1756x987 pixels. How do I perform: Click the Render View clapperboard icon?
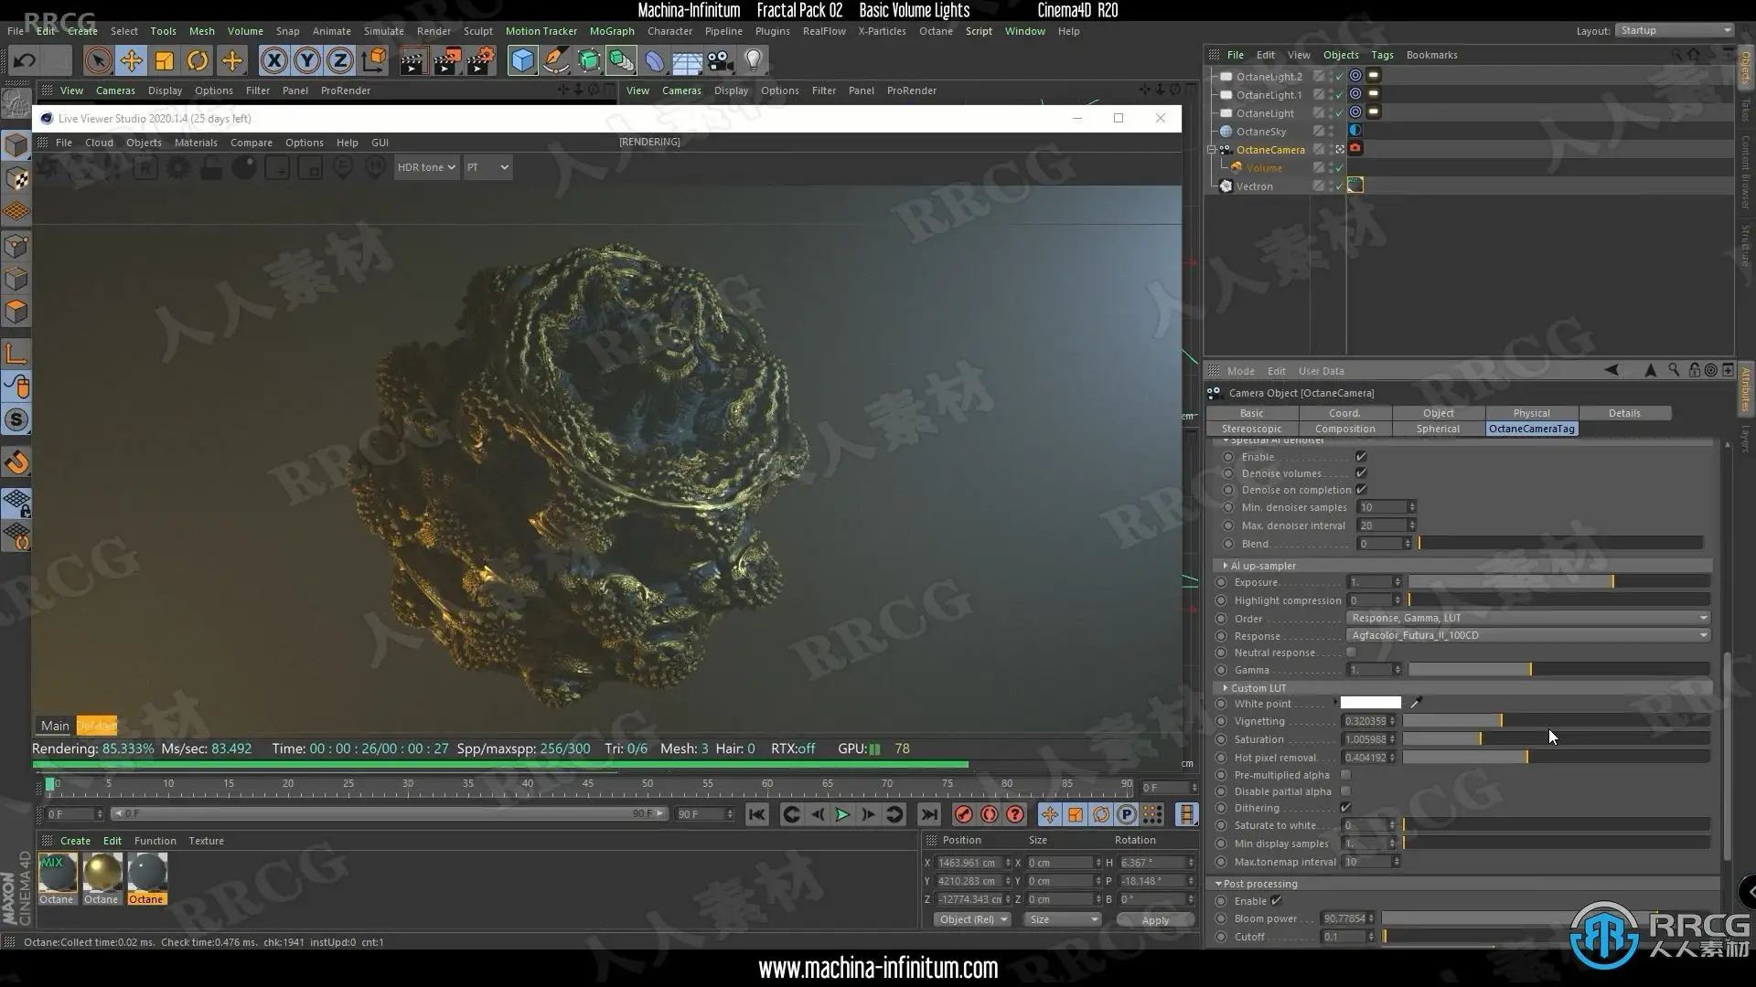tap(412, 61)
